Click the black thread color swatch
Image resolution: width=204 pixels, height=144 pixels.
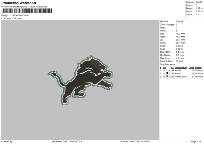(167, 73)
